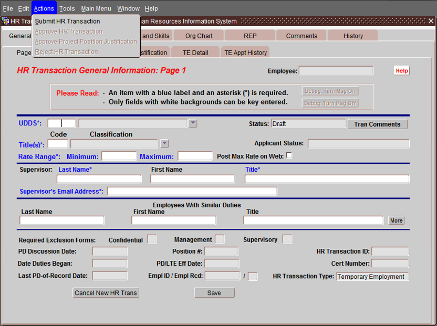Click the Last PD-of-Record Date field
The image size is (437, 326).
click(110, 276)
